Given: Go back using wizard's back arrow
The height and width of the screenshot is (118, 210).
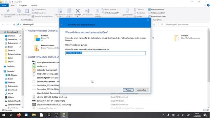Looking at the screenshot, I should (62, 25).
